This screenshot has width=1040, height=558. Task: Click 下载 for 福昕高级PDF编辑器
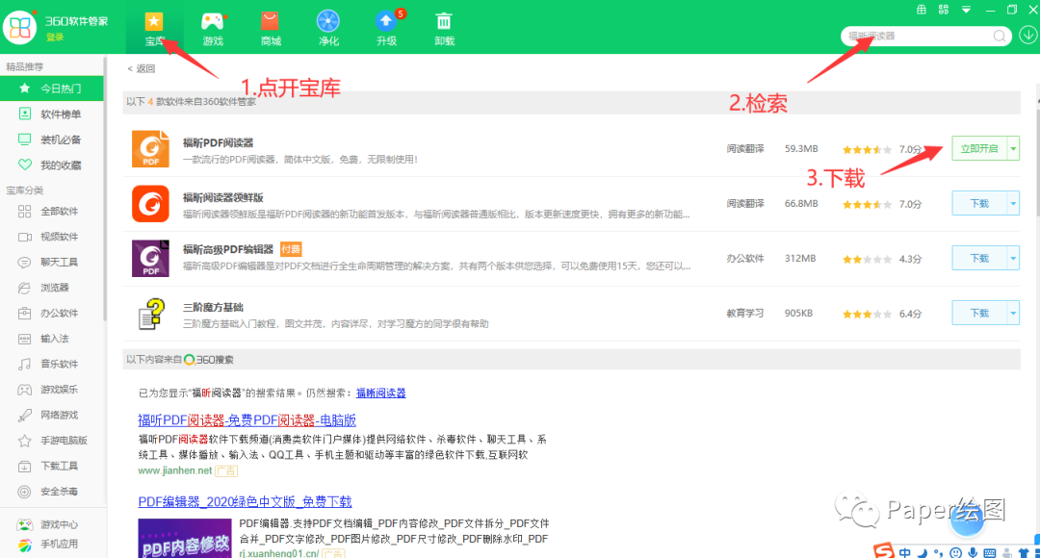(x=979, y=258)
